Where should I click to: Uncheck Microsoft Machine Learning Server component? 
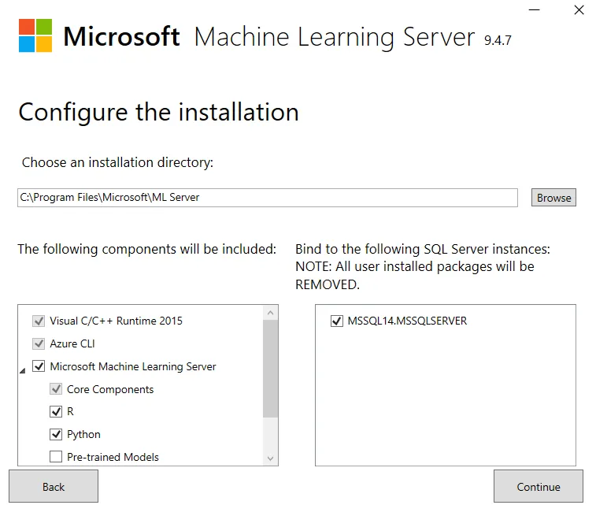[x=39, y=366]
